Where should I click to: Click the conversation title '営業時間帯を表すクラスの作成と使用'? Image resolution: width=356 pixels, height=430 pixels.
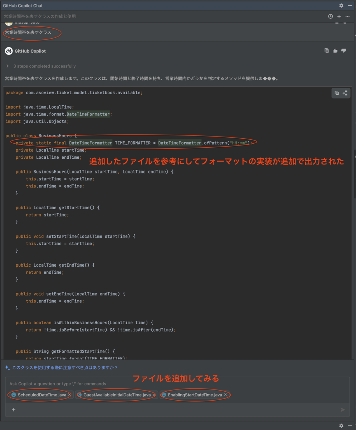[x=40, y=16]
